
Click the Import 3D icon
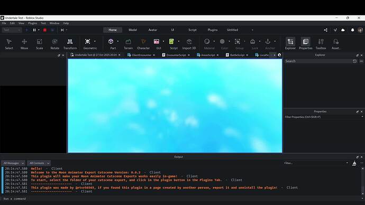pyautogui.click(x=189, y=44)
